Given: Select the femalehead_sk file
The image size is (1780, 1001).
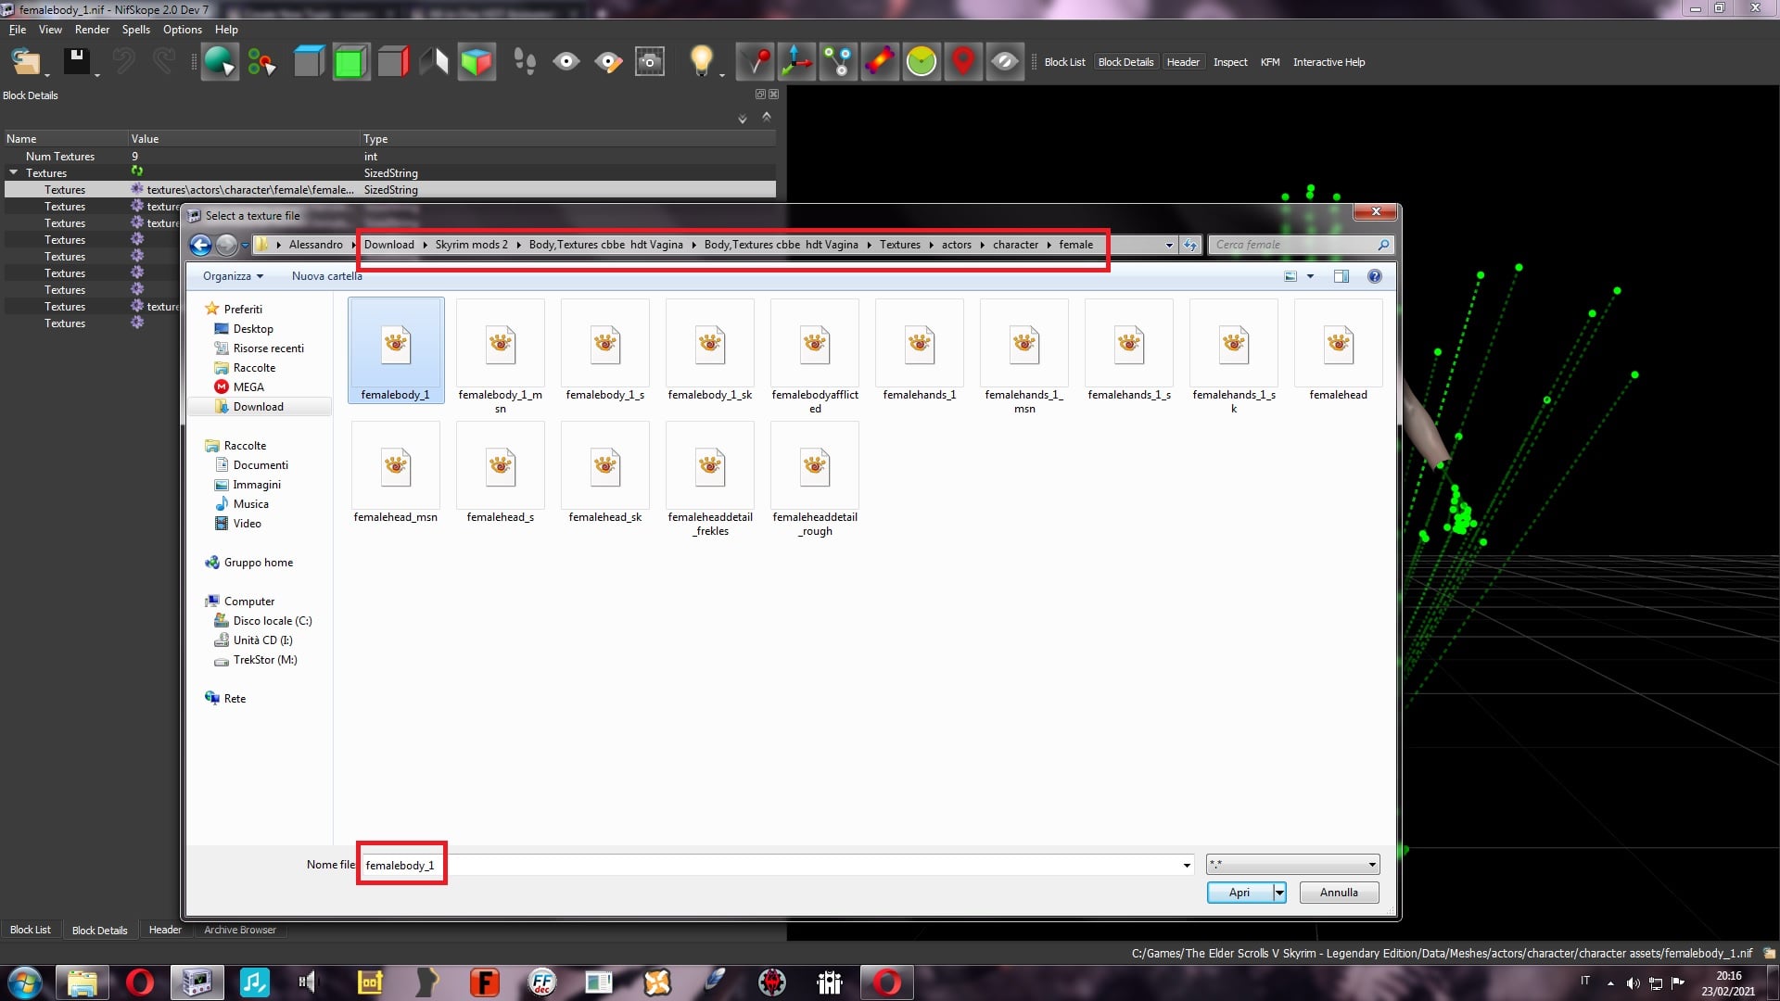Looking at the screenshot, I should [x=605, y=474].
